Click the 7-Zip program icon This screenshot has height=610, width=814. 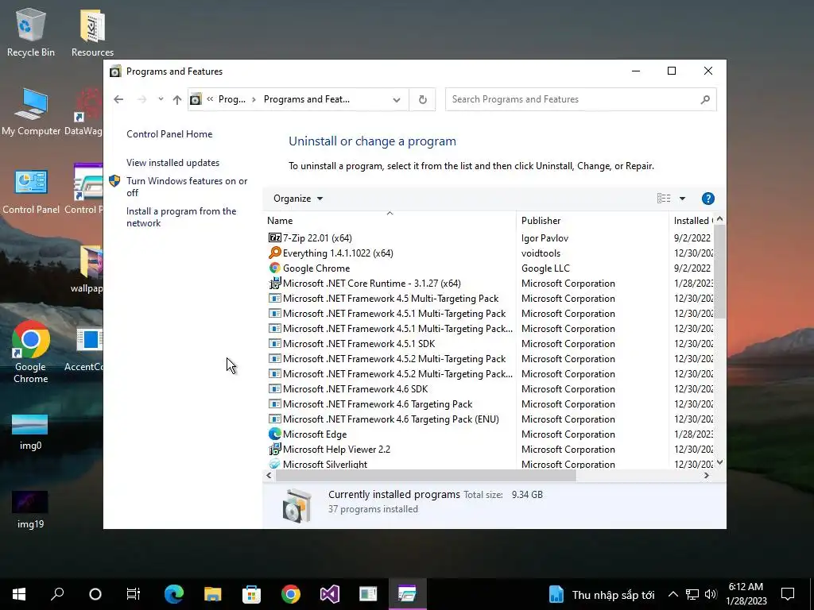point(274,238)
